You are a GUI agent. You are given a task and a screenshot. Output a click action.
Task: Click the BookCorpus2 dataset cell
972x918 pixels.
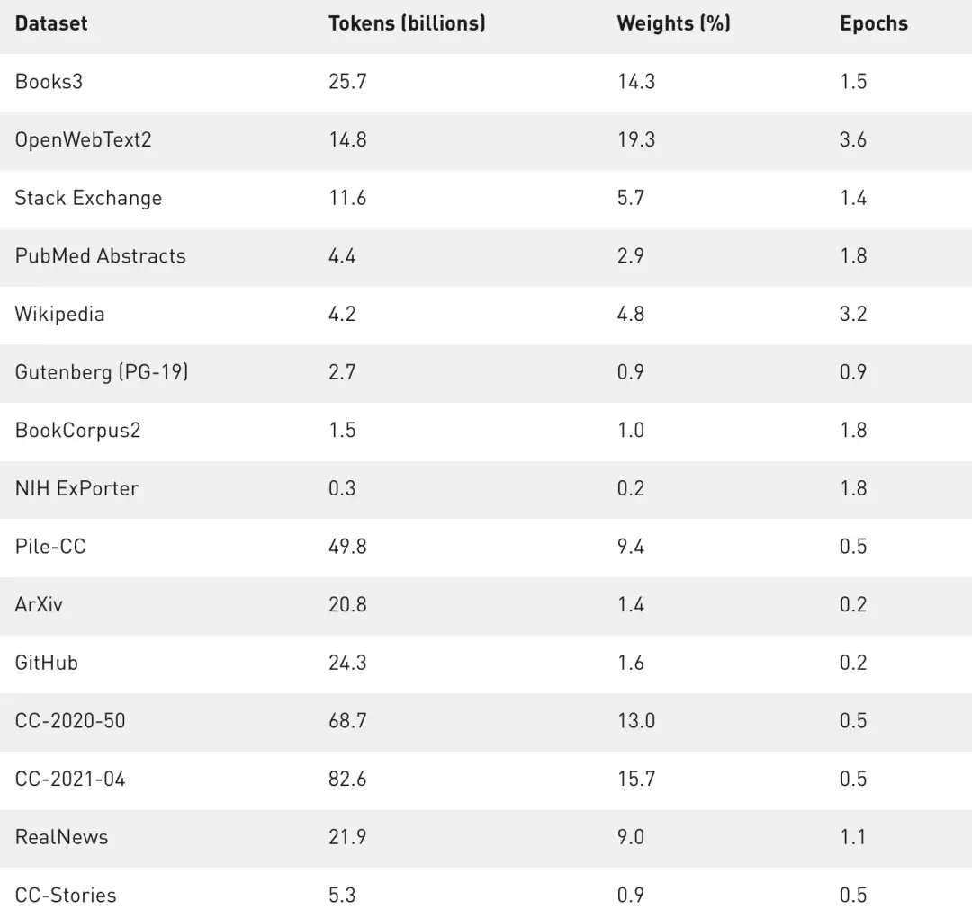[x=77, y=430]
